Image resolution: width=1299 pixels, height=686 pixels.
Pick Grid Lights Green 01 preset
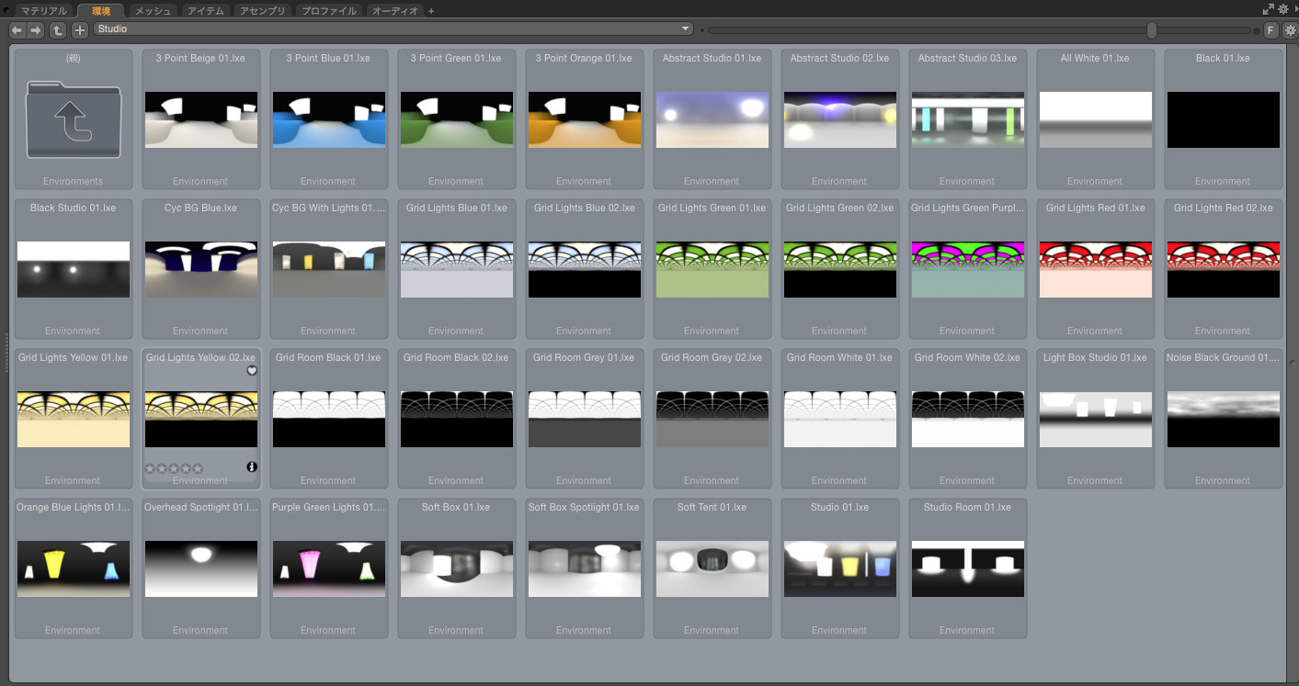(x=712, y=269)
